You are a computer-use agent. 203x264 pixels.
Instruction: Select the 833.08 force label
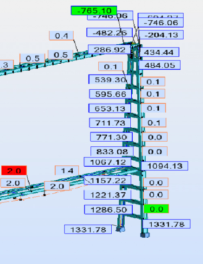tap(112, 151)
